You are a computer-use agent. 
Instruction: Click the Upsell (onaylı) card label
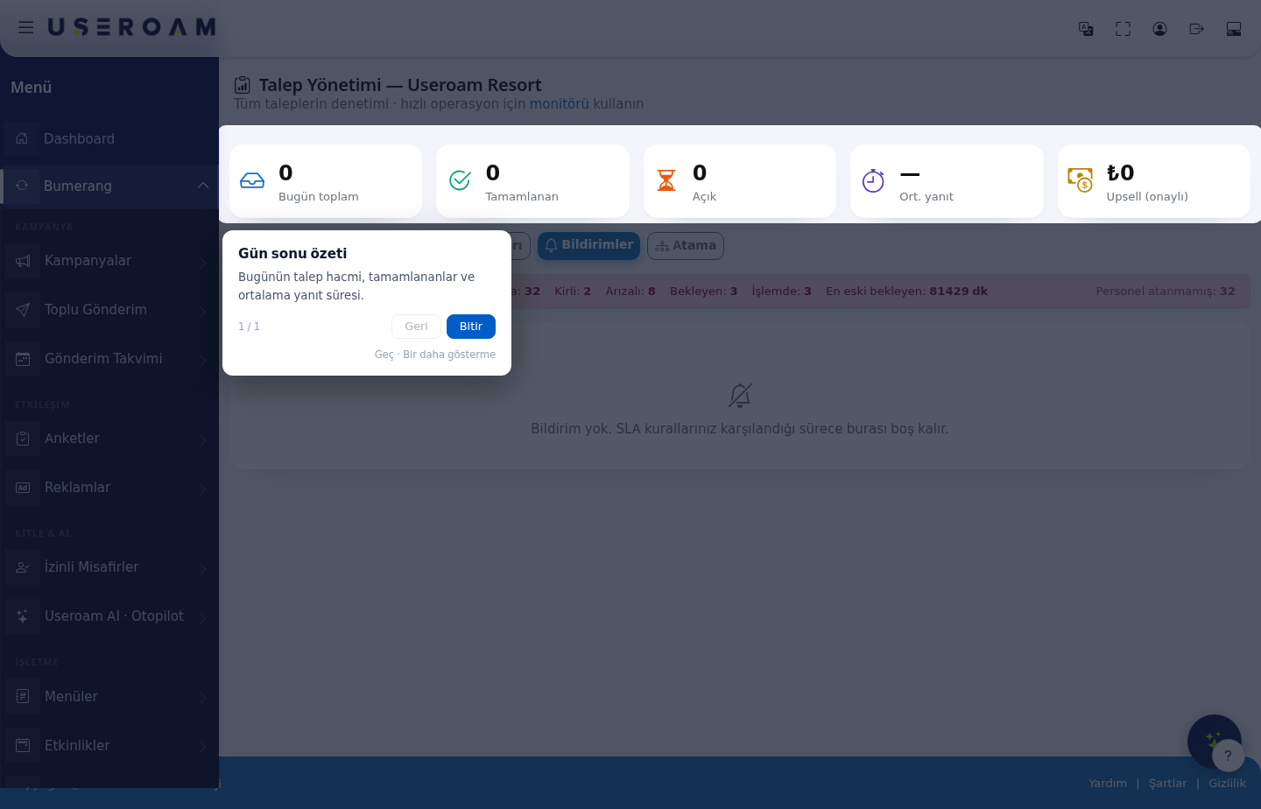1147,197
